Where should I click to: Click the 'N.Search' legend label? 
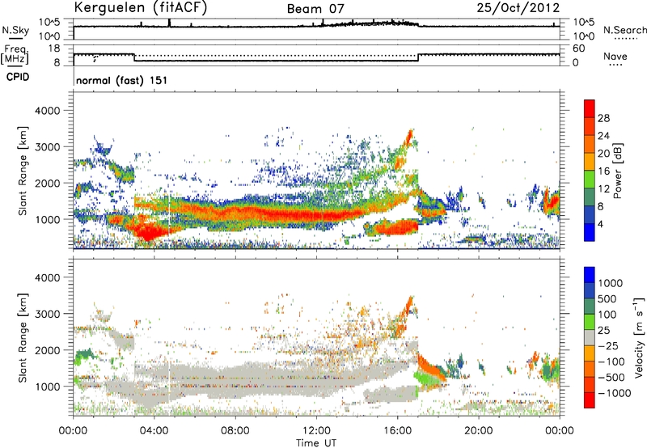pos(624,30)
